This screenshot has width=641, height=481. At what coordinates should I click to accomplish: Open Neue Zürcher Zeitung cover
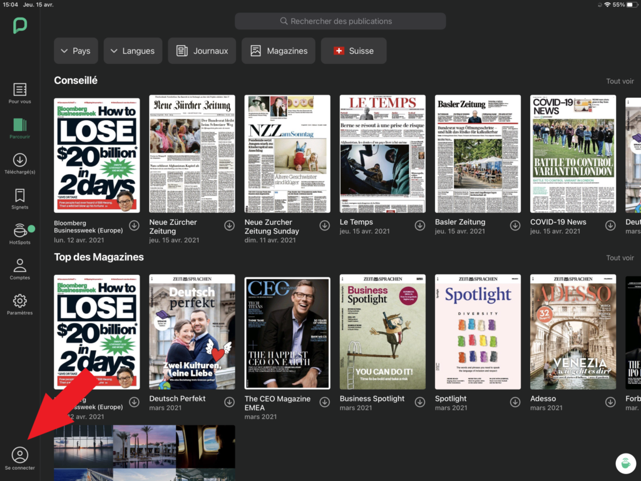(192, 154)
